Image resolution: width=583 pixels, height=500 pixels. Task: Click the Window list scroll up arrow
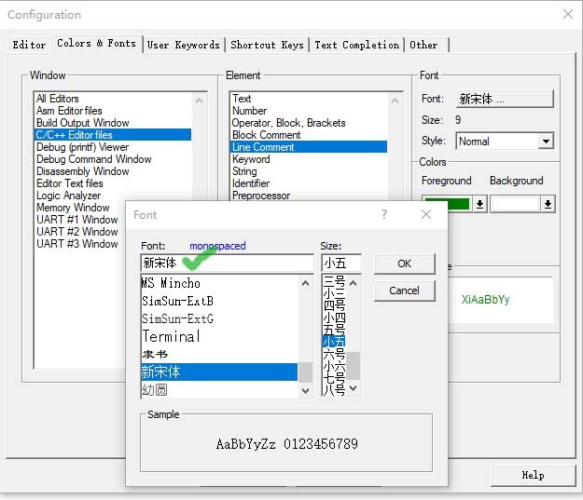(x=200, y=101)
